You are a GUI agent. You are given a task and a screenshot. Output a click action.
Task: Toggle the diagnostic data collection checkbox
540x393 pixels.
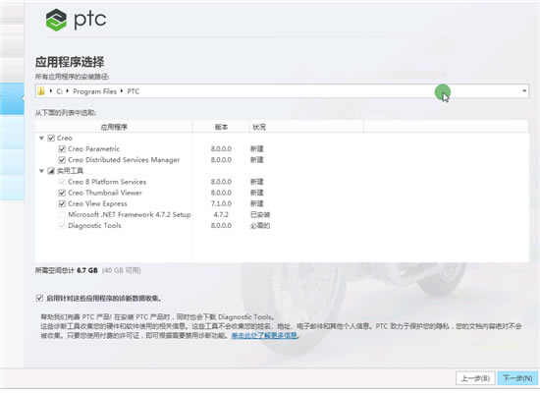(x=39, y=298)
